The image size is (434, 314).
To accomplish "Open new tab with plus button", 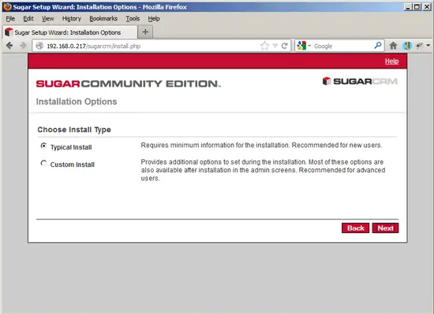I will 145,32.
